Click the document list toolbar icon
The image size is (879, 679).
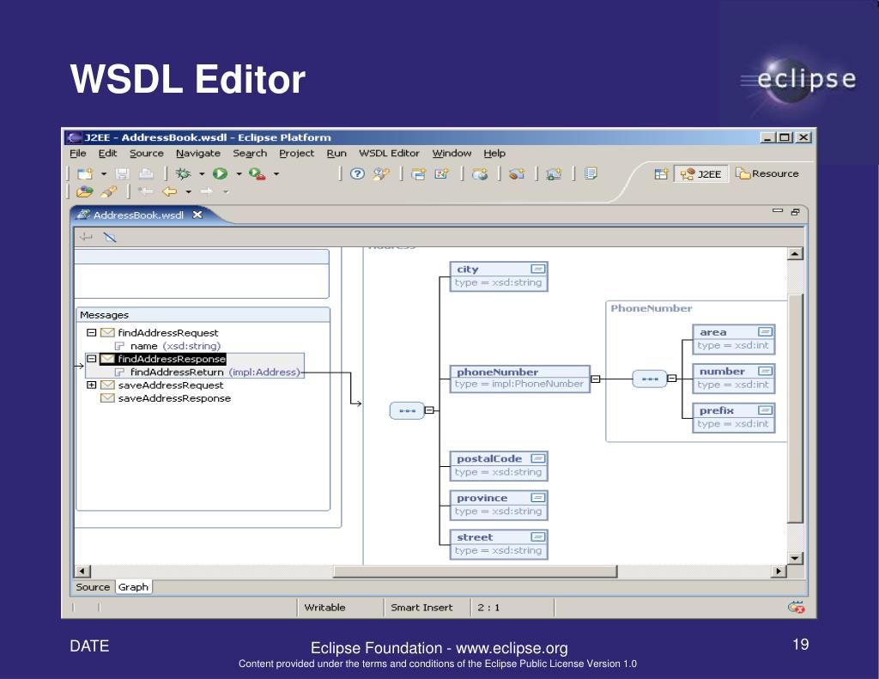click(591, 173)
